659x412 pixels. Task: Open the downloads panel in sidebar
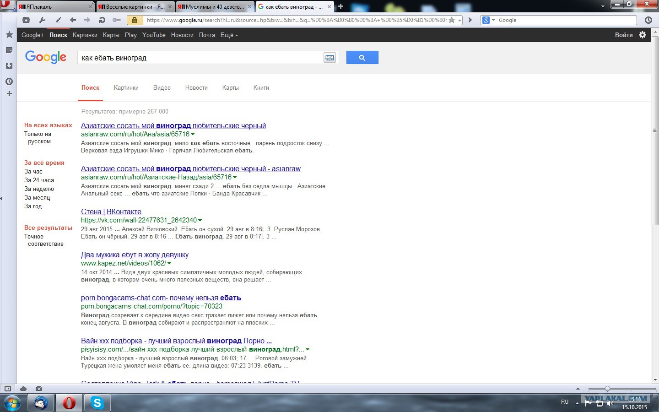tap(9, 66)
